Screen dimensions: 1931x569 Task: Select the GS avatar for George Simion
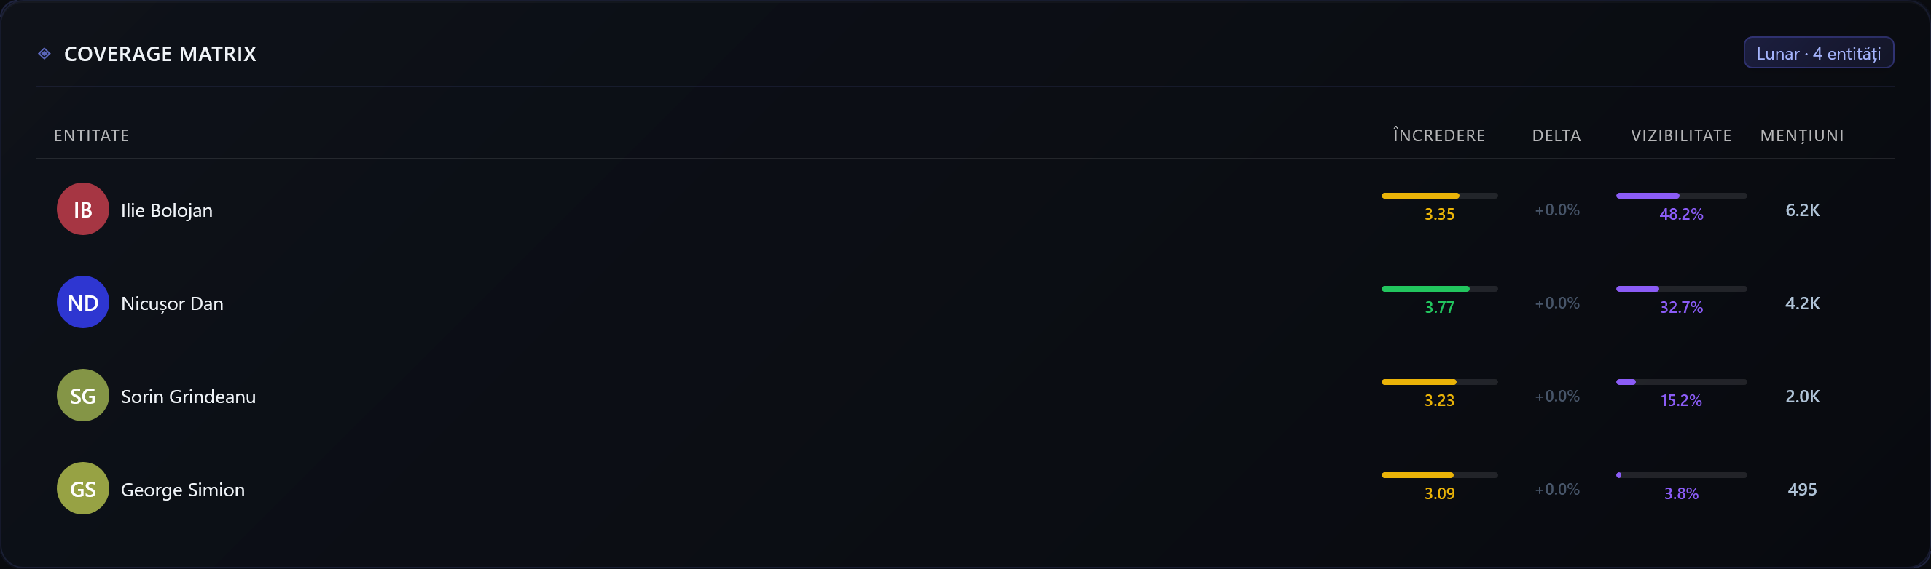(x=83, y=488)
